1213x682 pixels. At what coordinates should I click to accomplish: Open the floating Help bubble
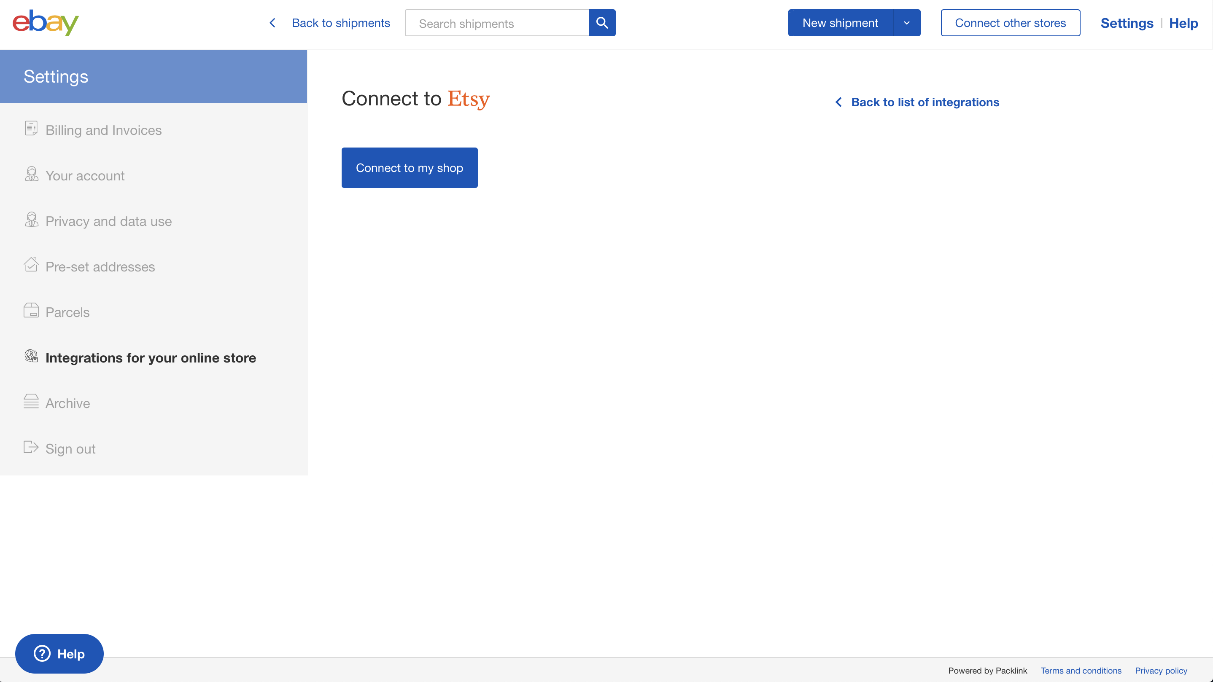(x=59, y=653)
